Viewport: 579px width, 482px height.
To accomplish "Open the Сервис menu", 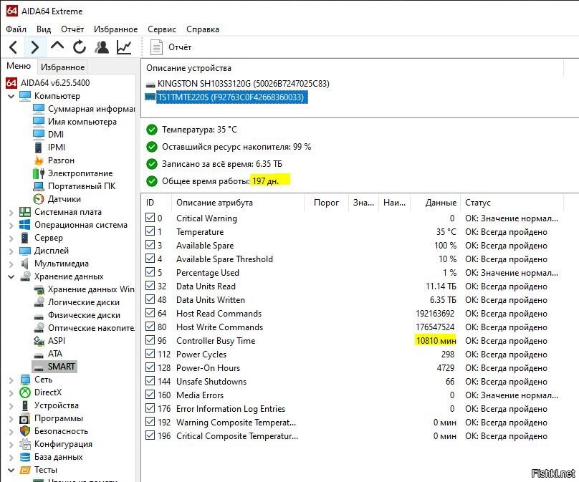I will (x=162, y=29).
